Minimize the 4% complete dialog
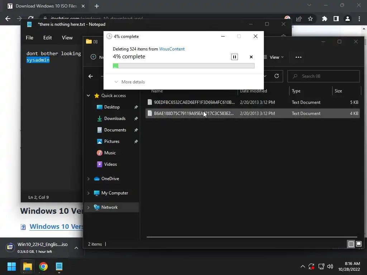Image resolution: width=367 pixels, height=275 pixels. pos(223,36)
